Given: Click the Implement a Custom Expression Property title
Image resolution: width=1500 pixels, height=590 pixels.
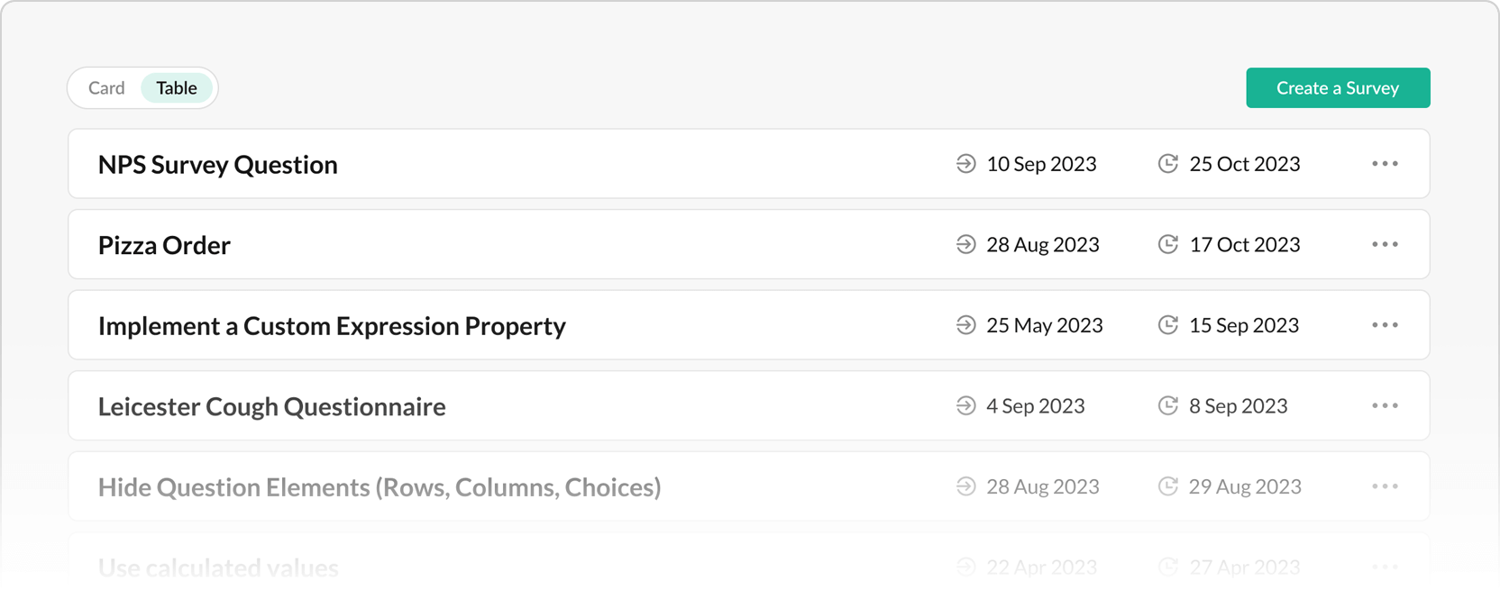Looking at the screenshot, I should [332, 325].
